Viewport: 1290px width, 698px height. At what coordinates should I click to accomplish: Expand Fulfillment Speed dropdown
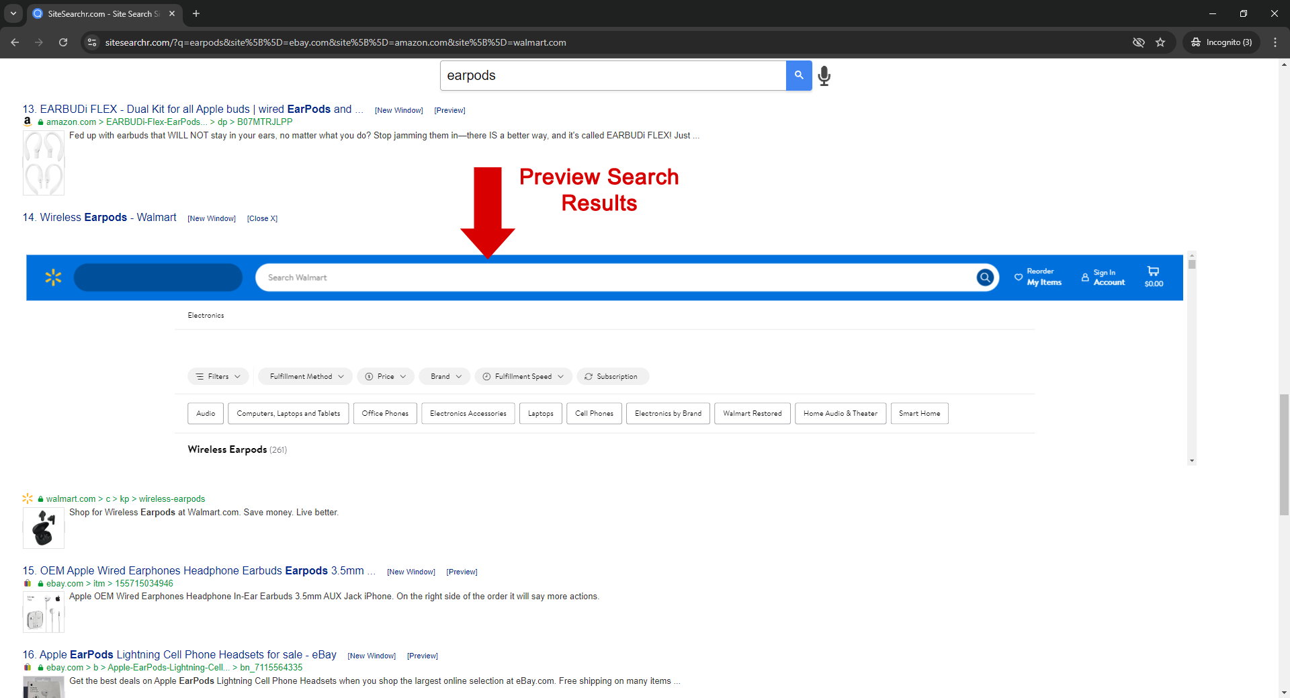pyautogui.click(x=524, y=376)
